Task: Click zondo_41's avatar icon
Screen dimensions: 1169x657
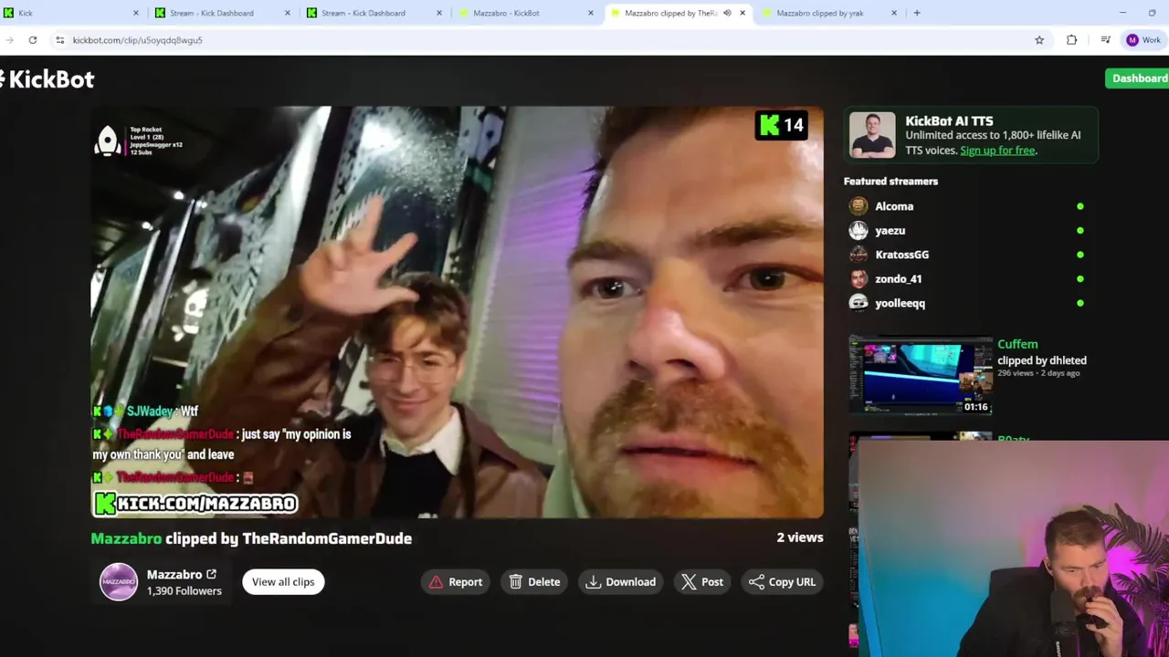Action: click(x=858, y=279)
